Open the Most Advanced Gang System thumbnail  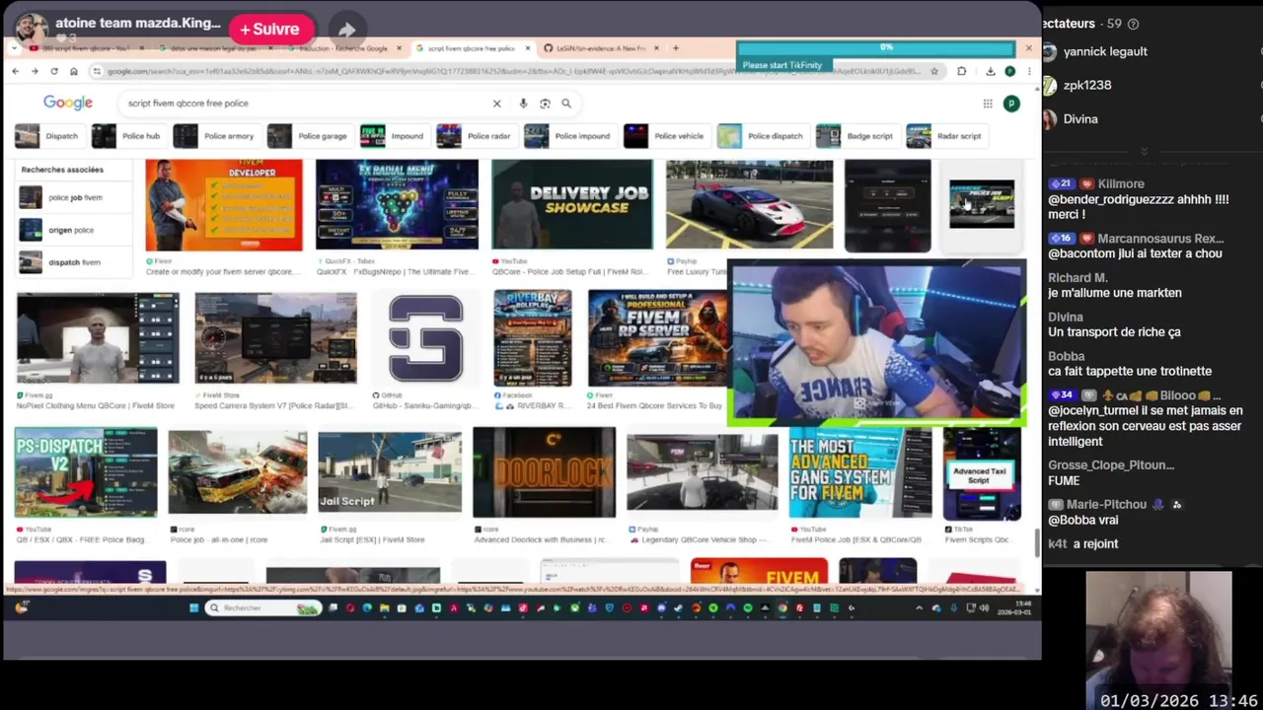(x=860, y=472)
